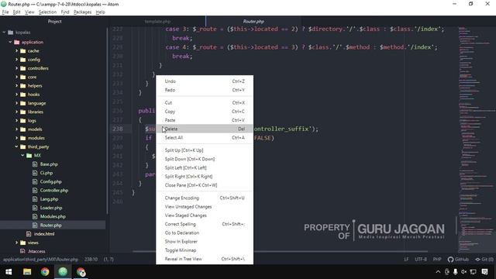Open the View menu
The width and height of the screenshot is (496, 279).
click(x=29, y=12)
